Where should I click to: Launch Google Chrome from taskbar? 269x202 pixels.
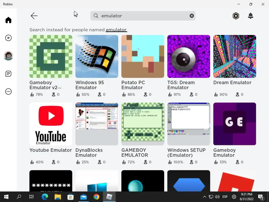click(x=96, y=197)
